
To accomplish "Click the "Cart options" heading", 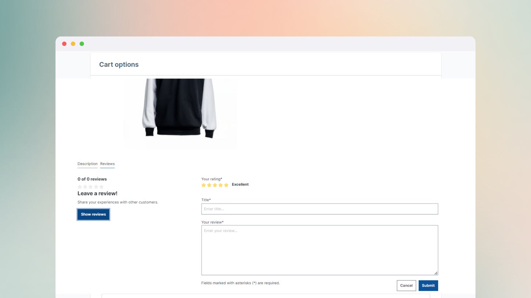I will (119, 65).
